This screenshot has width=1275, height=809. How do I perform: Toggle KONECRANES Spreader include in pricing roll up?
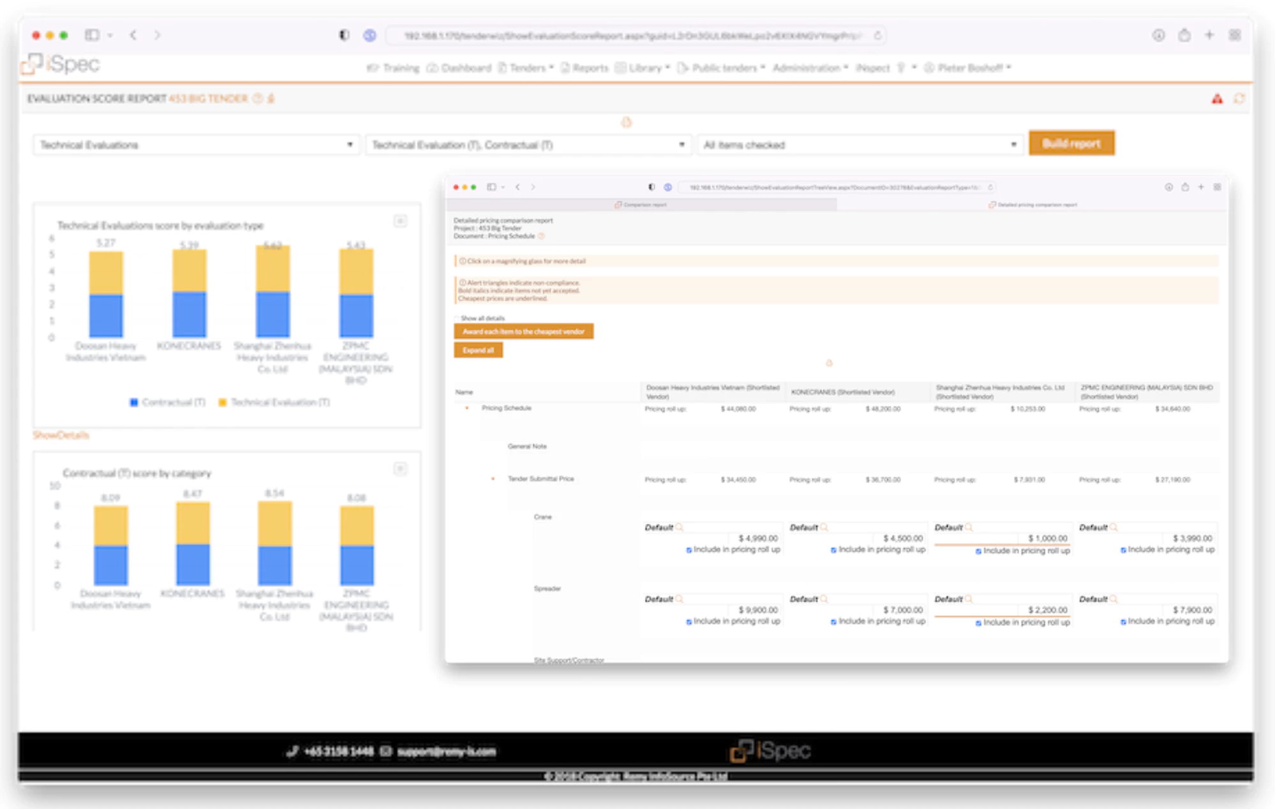point(833,622)
